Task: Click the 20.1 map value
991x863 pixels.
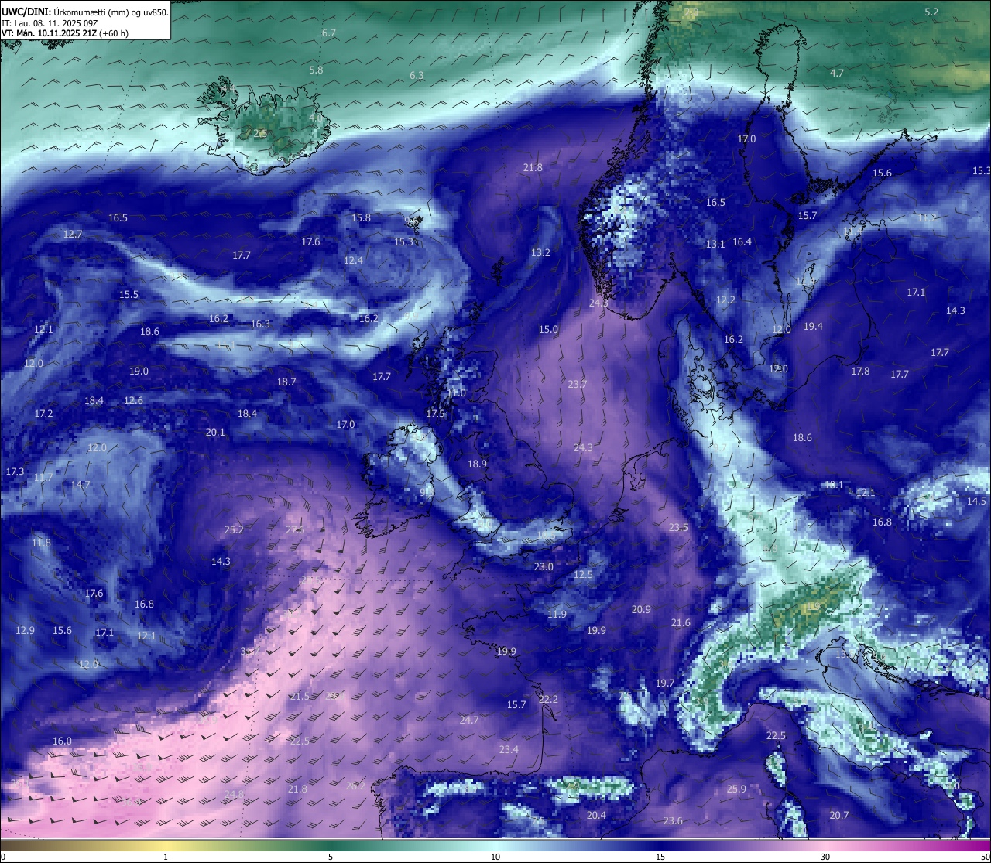Action: 215,433
